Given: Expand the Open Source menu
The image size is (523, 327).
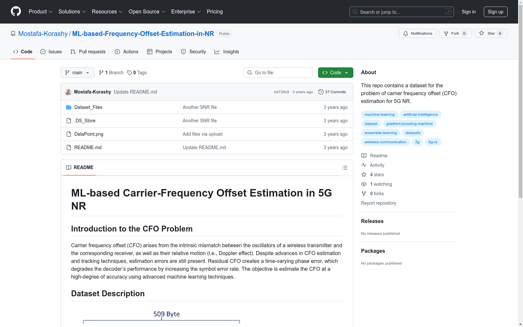Looking at the screenshot, I should pyautogui.click(x=147, y=12).
